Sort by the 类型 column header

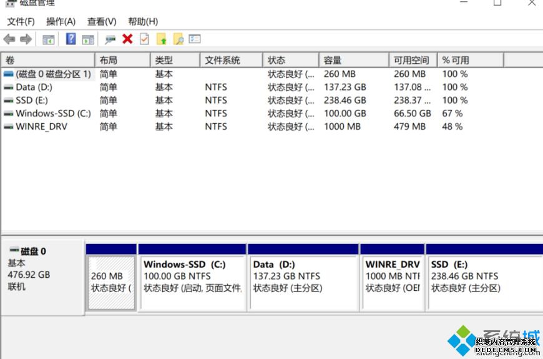(175, 61)
